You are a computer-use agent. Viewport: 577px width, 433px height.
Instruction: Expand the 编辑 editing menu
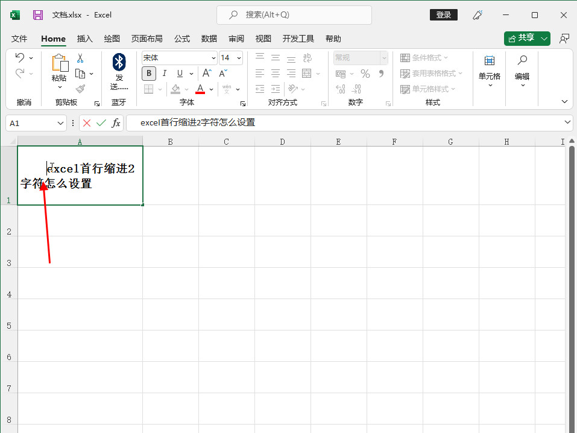[522, 71]
